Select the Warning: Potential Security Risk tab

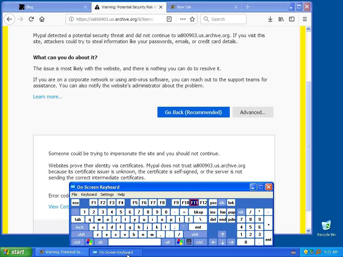pyautogui.click(x=129, y=7)
